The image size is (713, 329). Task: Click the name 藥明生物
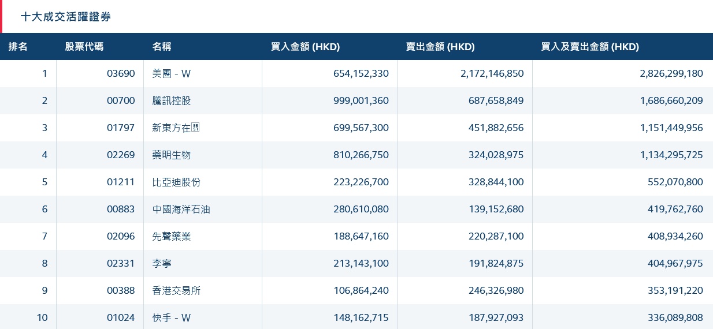pos(172,155)
